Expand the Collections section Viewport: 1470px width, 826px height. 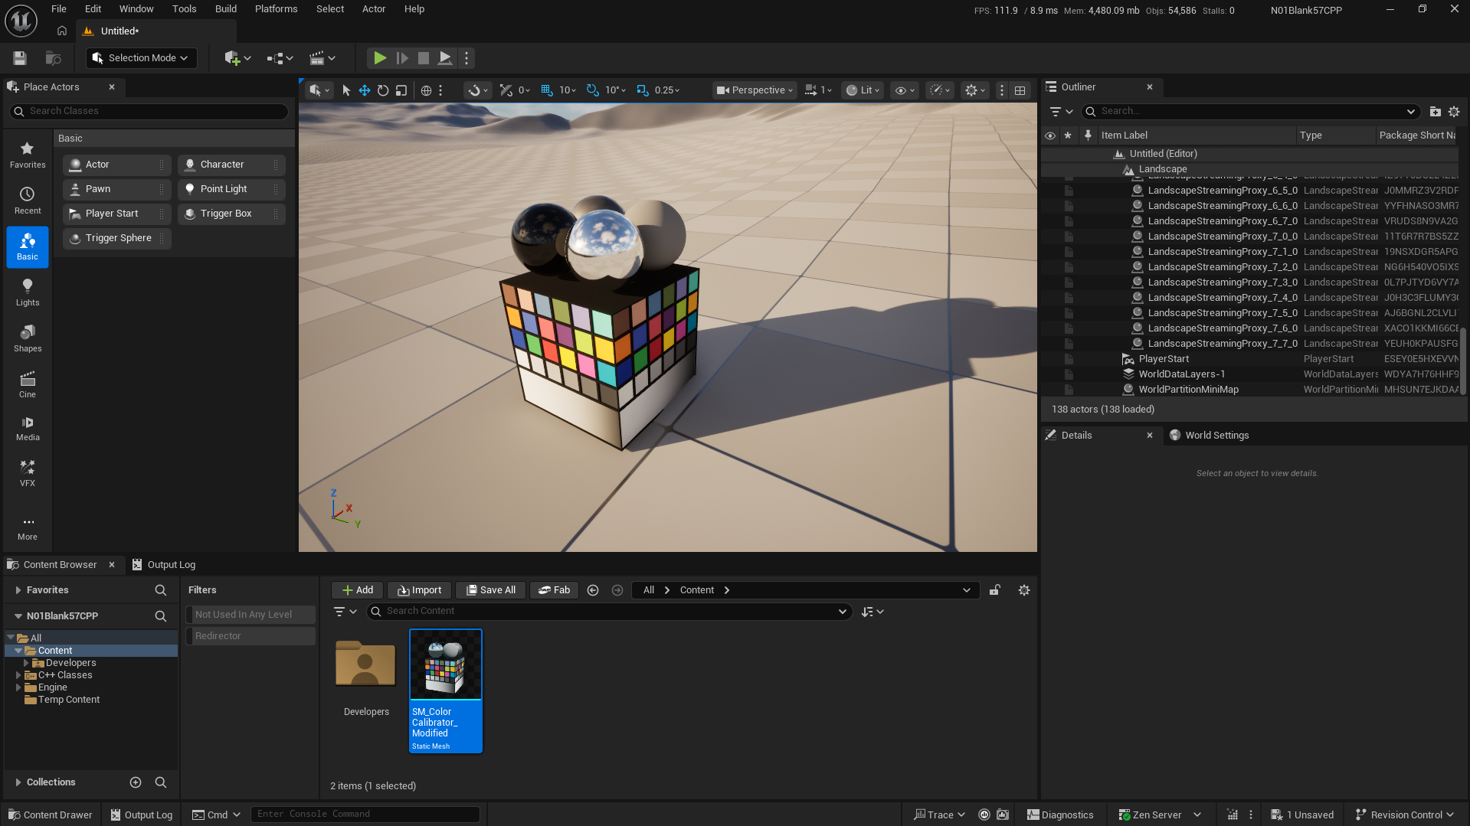18,782
